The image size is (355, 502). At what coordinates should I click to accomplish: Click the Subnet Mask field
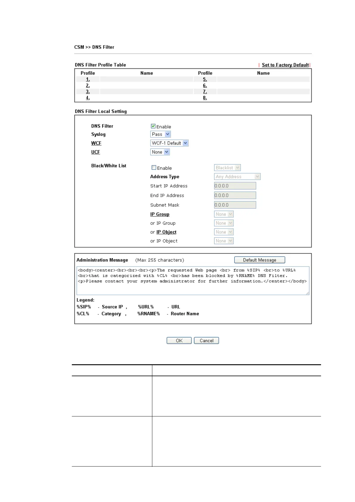click(235, 205)
